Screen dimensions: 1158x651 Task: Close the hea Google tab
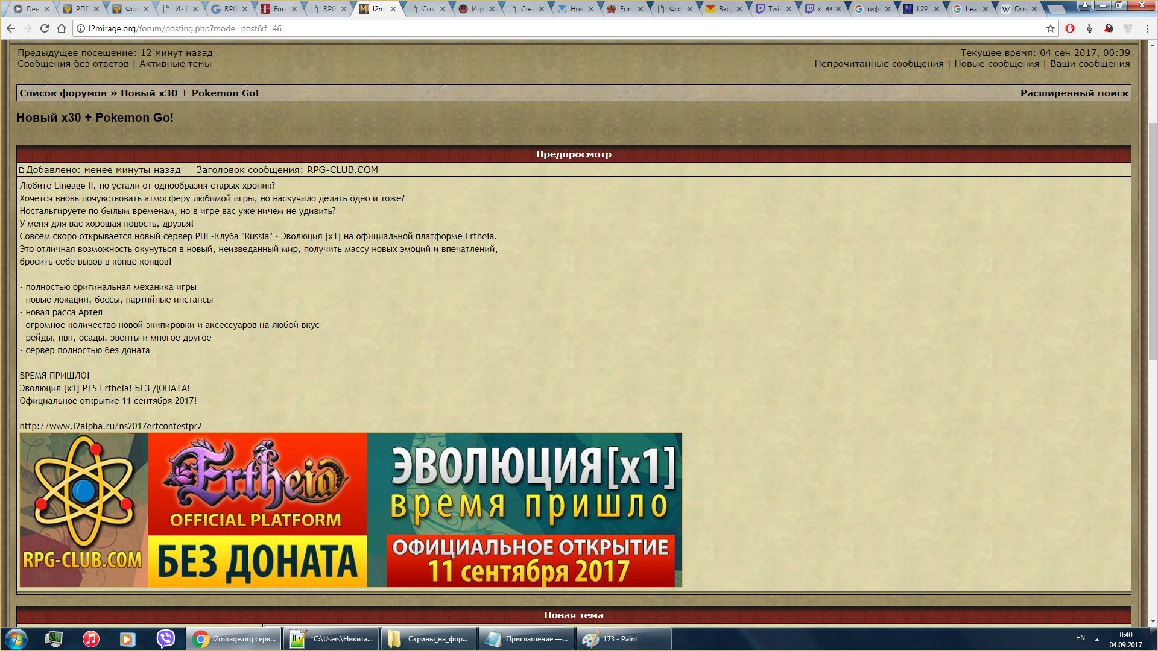click(x=986, y=9)
